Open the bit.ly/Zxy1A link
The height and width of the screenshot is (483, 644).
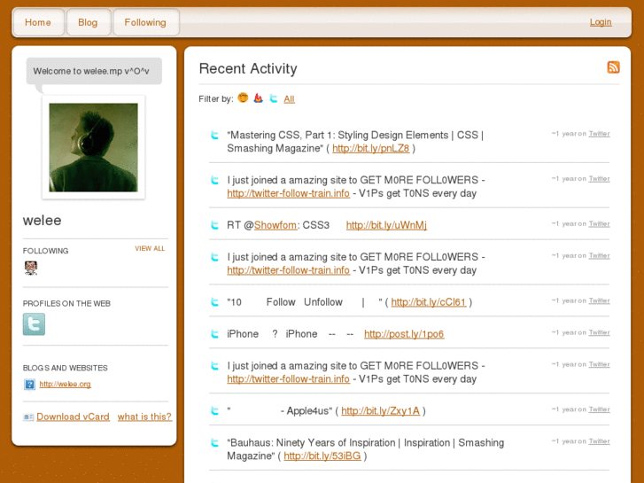point(380,411)
